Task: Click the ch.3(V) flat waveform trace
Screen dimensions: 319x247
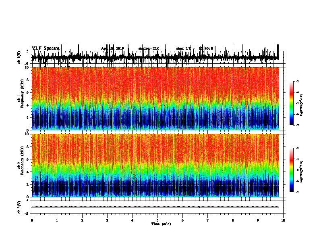Action: point(155,207)
